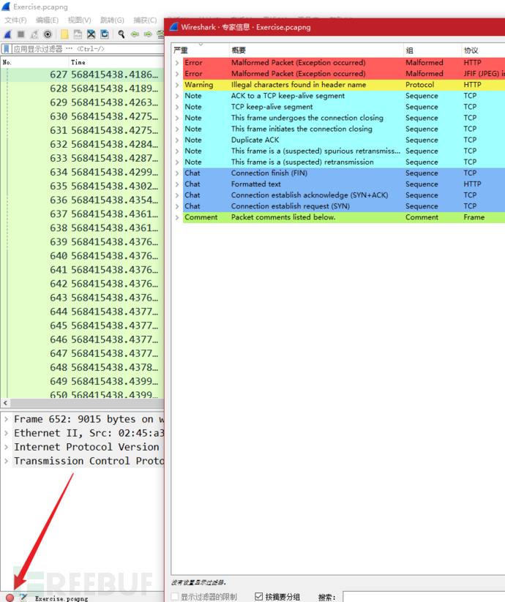The height and width of the screenshot is (602, 505).
Task: Click the 搜索 search field in expert info
Action: pos(424,597)
